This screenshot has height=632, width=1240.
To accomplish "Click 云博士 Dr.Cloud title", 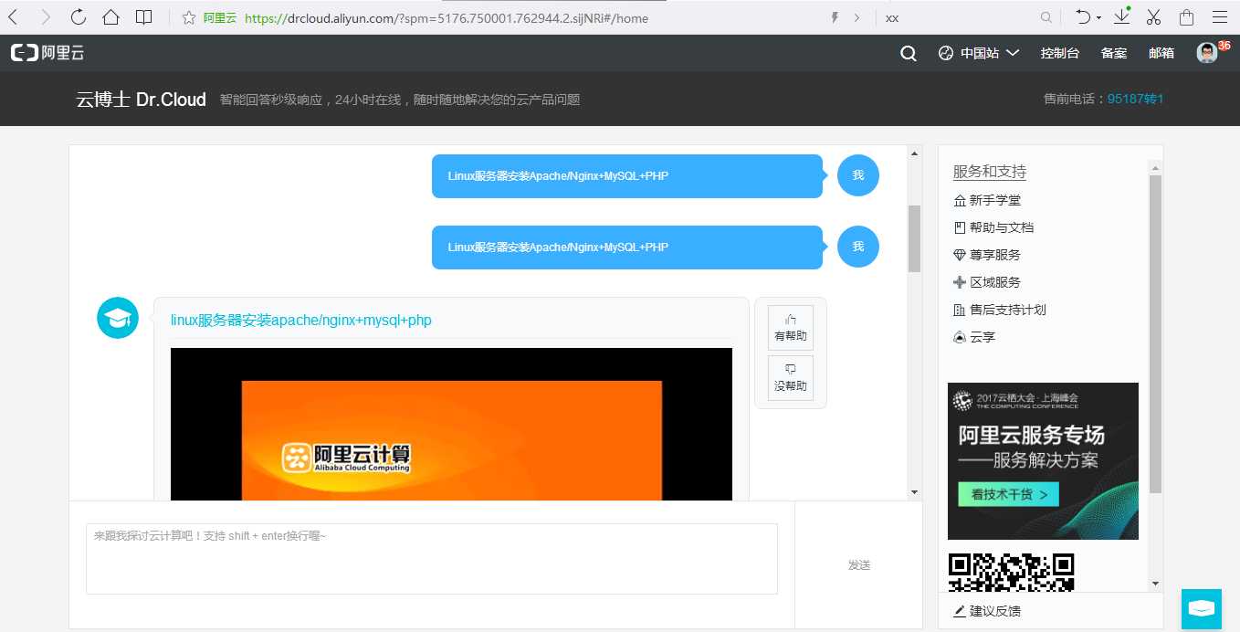I will [x=142, y=100].
